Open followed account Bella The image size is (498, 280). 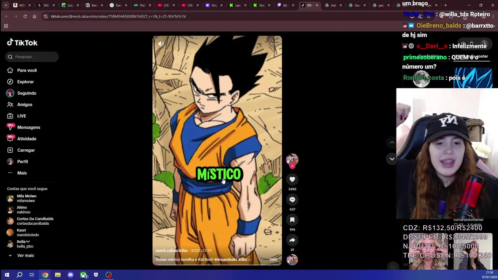click(20, 244)
